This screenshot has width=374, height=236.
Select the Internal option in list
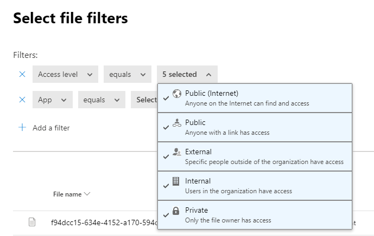(x=255, y=186)
